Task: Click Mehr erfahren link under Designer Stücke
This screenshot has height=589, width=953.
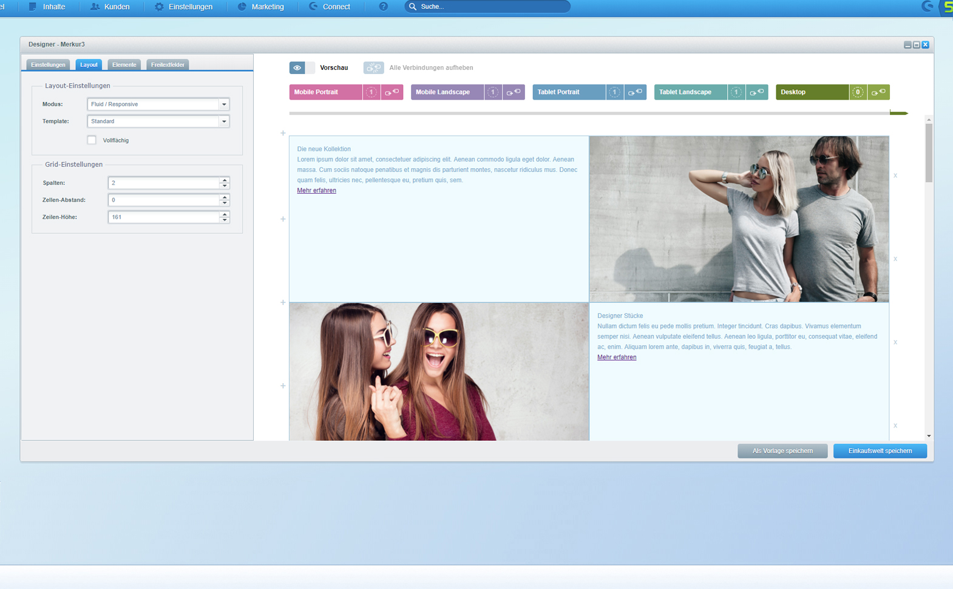Action: [617, 358]
